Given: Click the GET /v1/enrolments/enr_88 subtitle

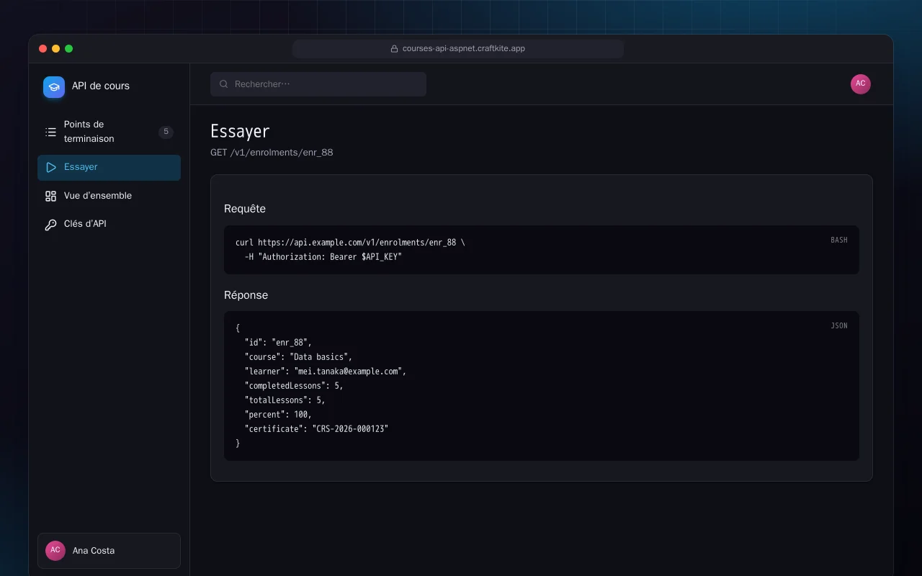Looking at the screenshot, I should [272, 153].
